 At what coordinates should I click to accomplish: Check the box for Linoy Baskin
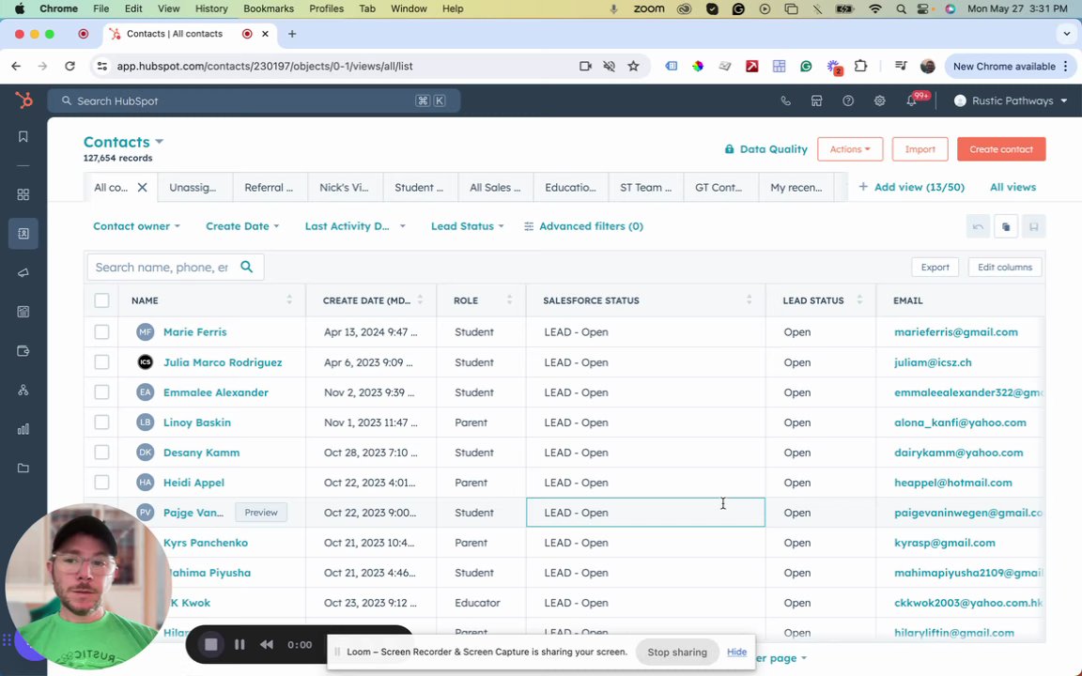(x=101, y=422)
